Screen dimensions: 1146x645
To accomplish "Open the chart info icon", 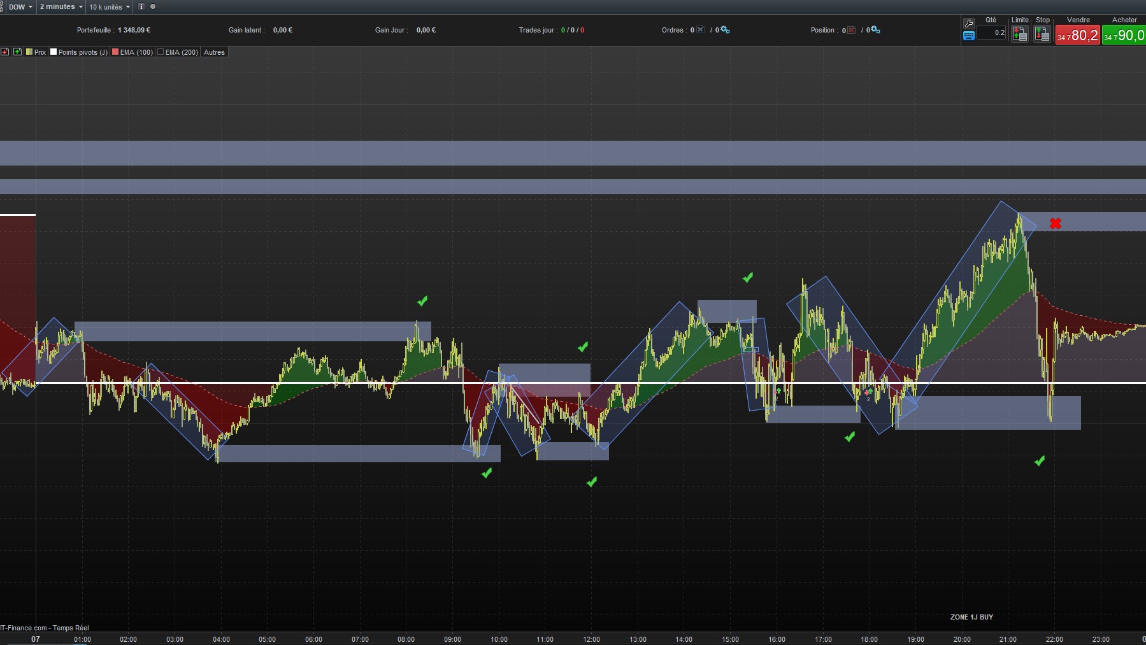I will coord(141,6).
